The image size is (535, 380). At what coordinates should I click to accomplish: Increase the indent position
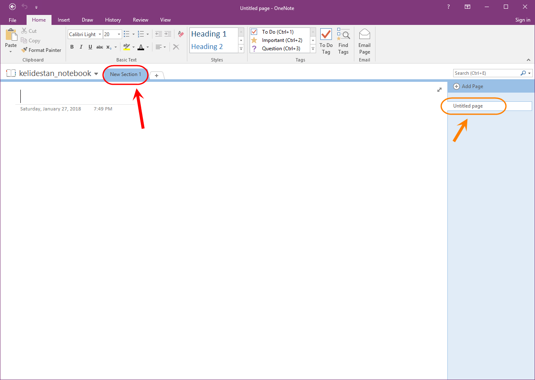click(x=167, y=34)
